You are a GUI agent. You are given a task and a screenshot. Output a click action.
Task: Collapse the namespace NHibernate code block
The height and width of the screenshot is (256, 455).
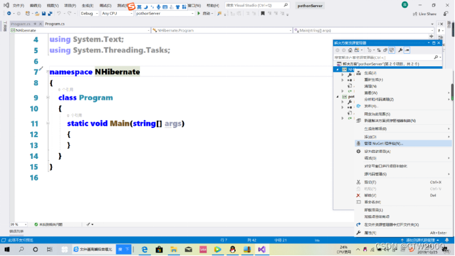(x=47, y=72)
